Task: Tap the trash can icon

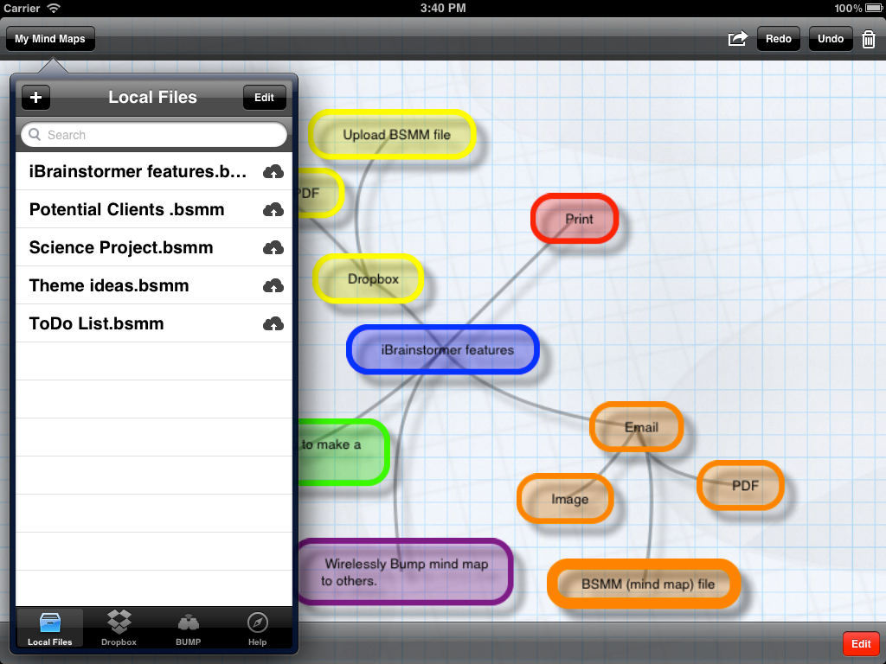Action: (868, 39)
